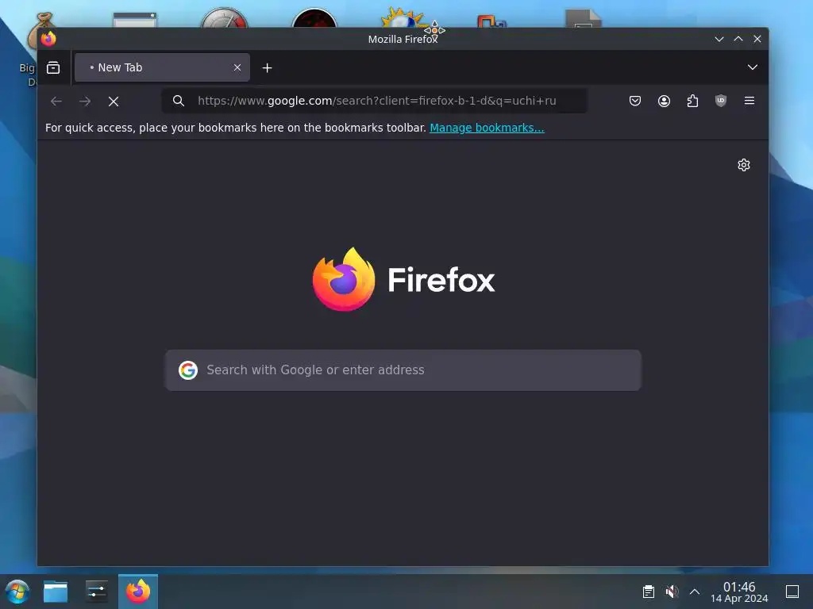This screenshot has width=813, height=609.
Task: Click the Firefox logo on new tab
Action: coord(403,280)
